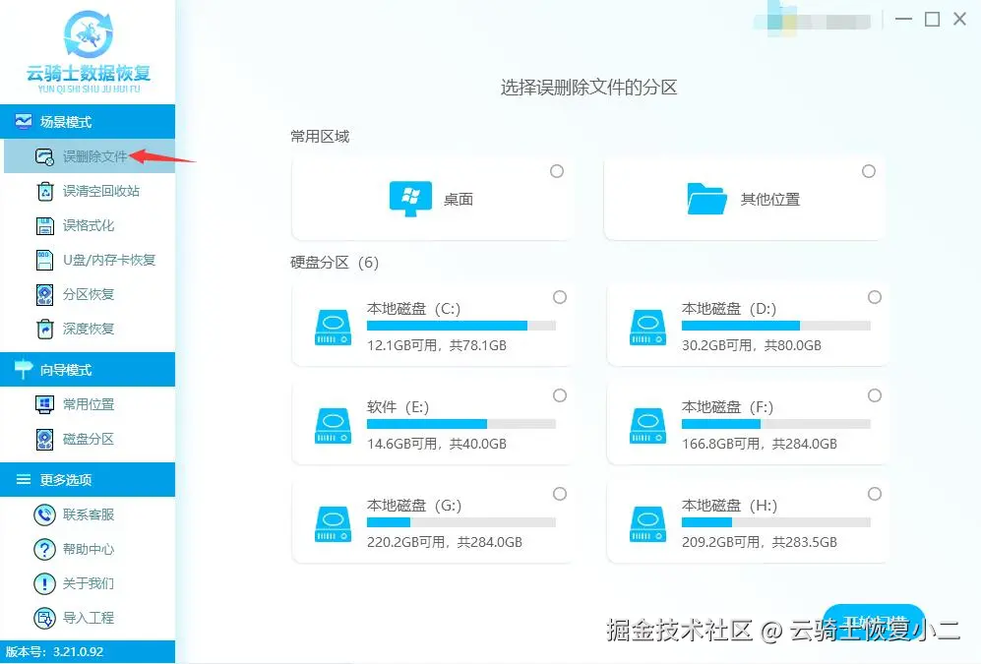Click the 本地磁盘 (G:) title
The image size is (981, 664).
point(414,506)
